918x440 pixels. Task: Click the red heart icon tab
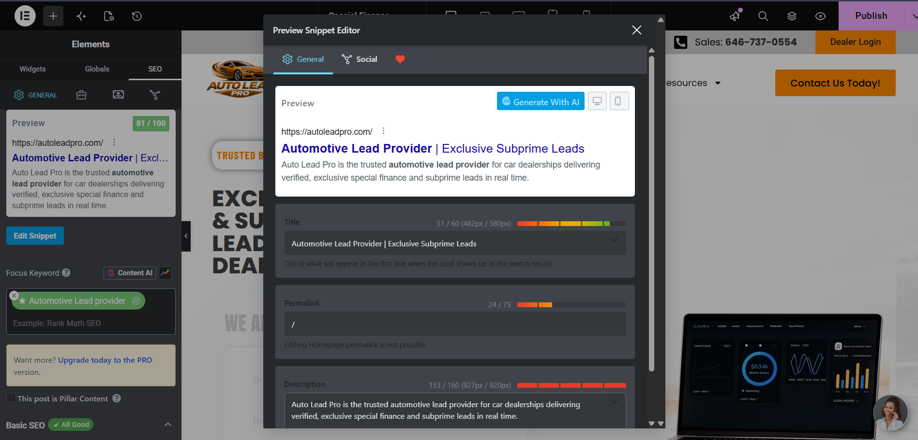pos(400,59)
